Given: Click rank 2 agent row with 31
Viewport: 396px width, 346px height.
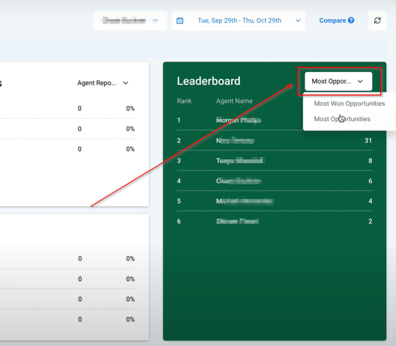Looking at the screenshot, I should (x=274, y=140).
